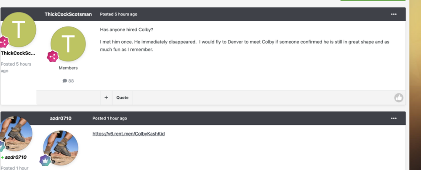Open ThickCockScotsman username in post header
Image resolution: width=421 pixels, height=170 pixels.
[68, 14]
